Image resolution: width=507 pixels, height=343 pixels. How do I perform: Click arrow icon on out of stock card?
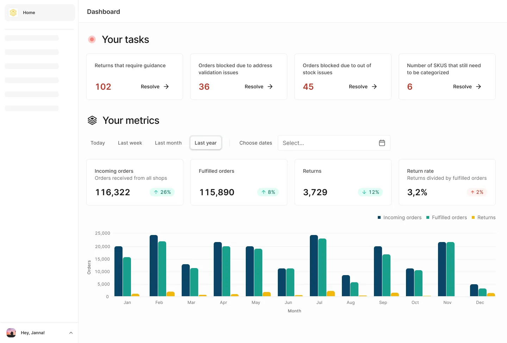374,87
